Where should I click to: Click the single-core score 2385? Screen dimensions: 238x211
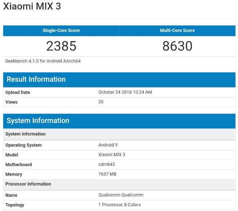pos(61,46)
